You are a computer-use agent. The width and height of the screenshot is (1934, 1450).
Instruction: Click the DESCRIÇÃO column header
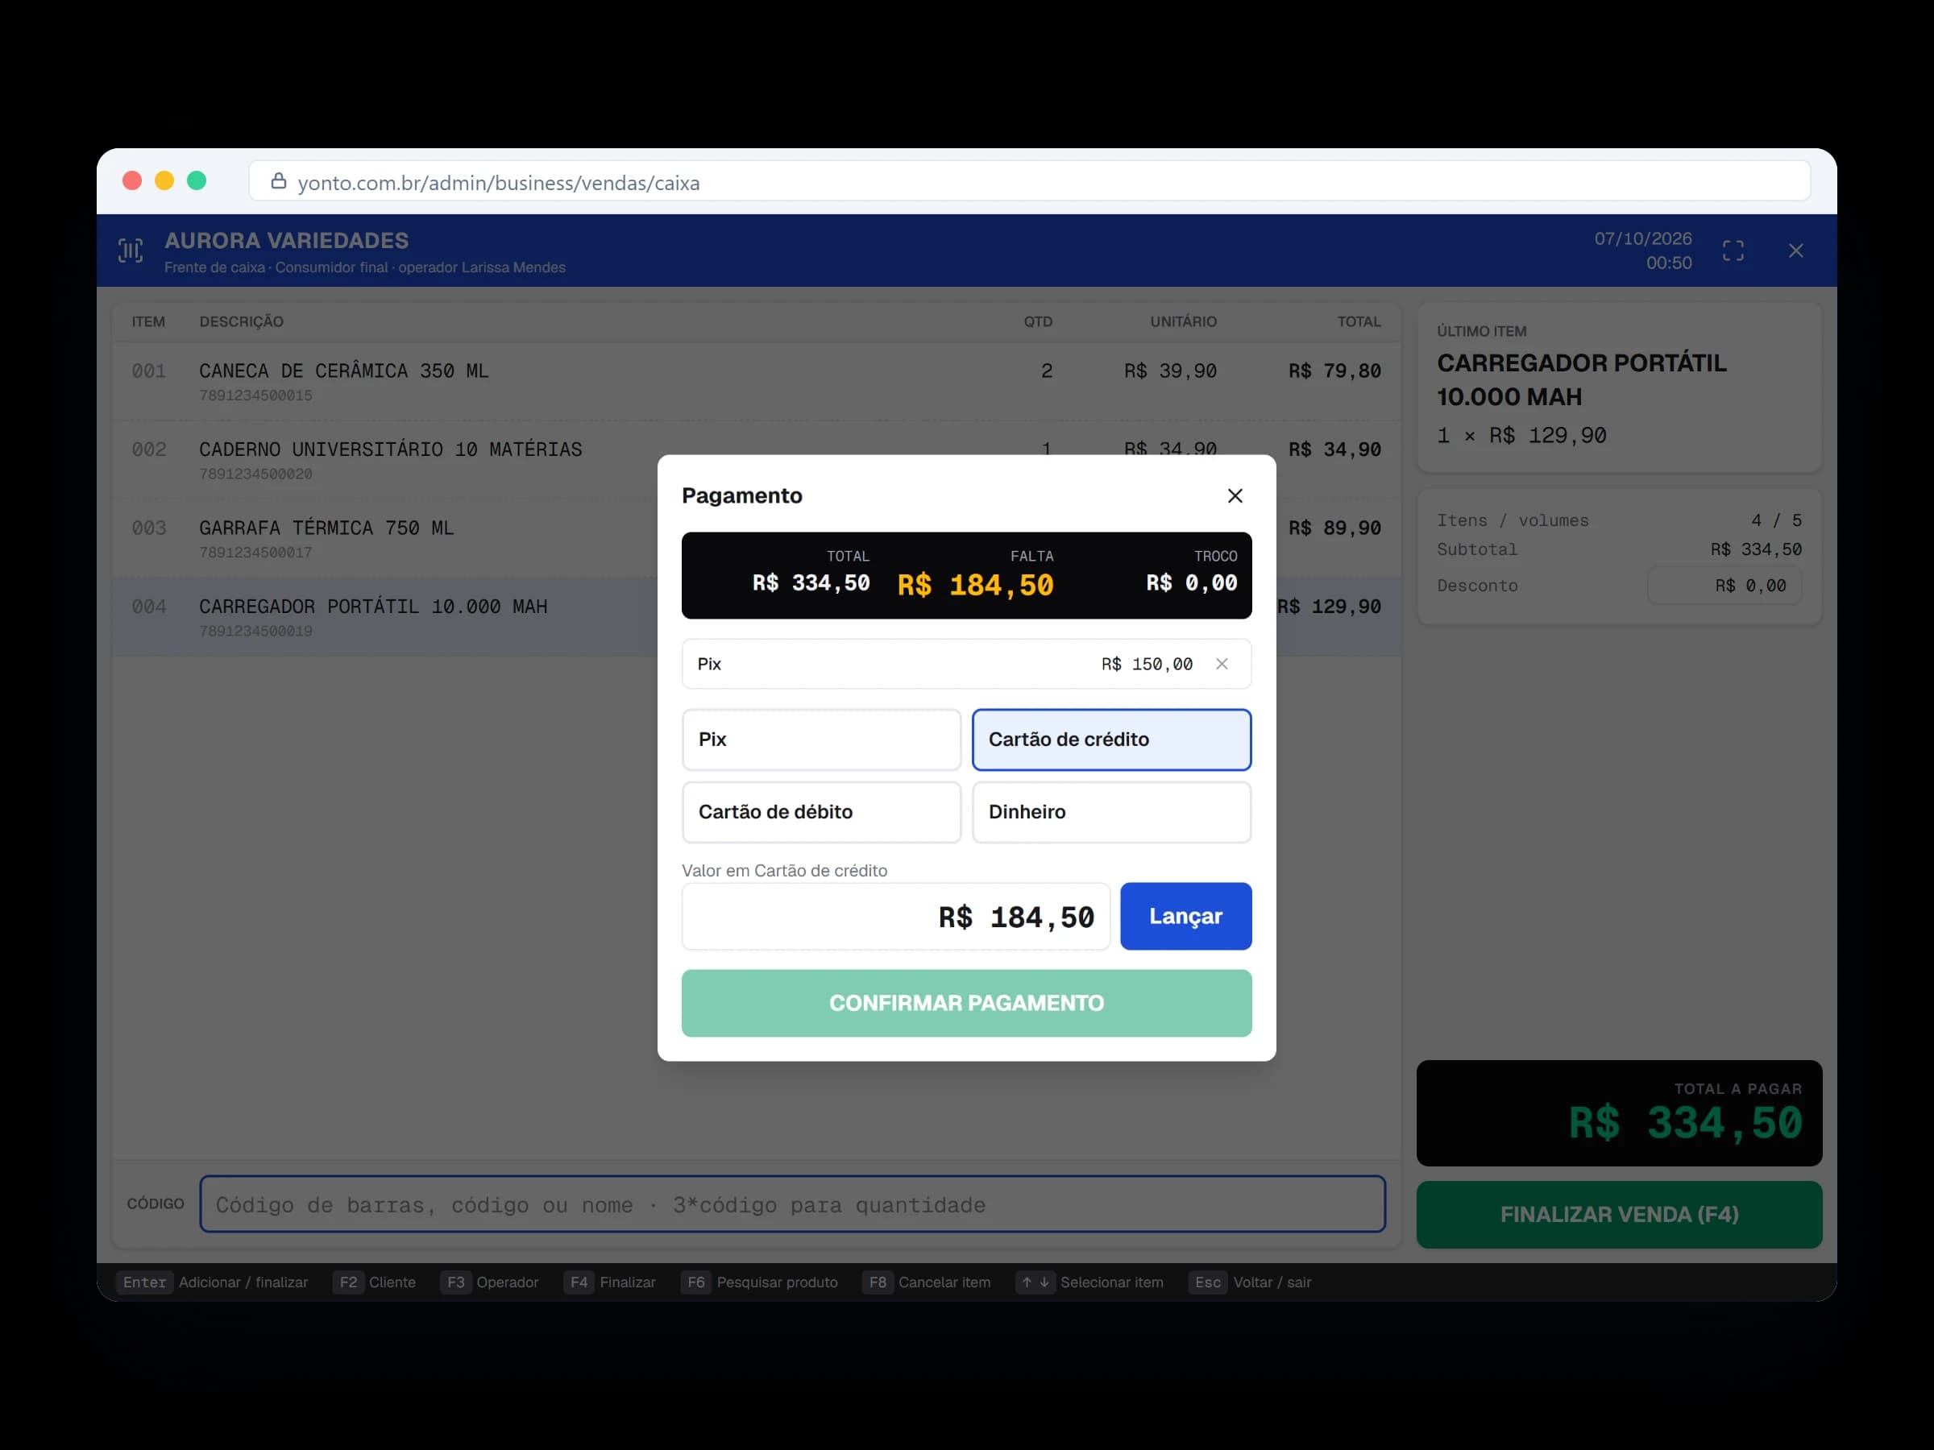pos(241,321)
